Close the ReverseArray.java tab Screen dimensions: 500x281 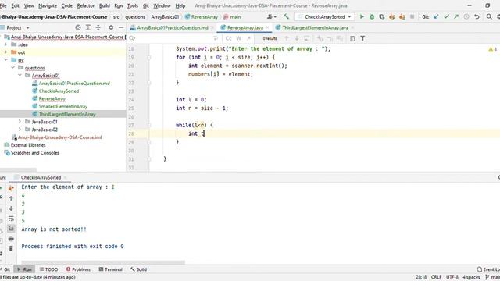(x=267, y=28)
